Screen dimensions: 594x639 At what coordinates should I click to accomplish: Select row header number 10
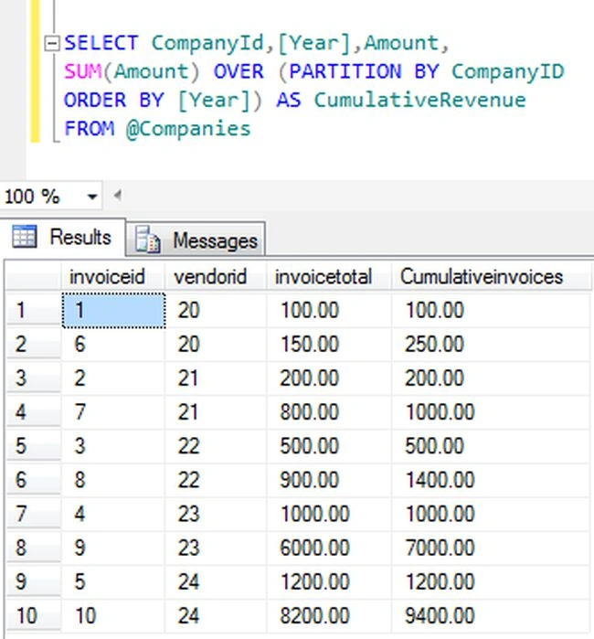(34, 615)
